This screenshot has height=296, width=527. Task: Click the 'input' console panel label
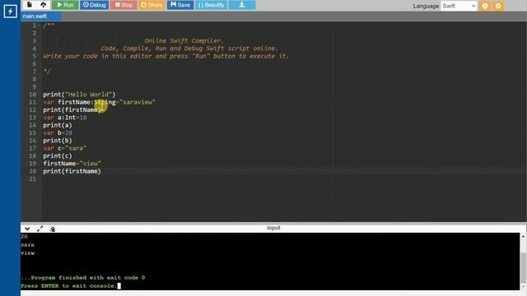(273, 228)
